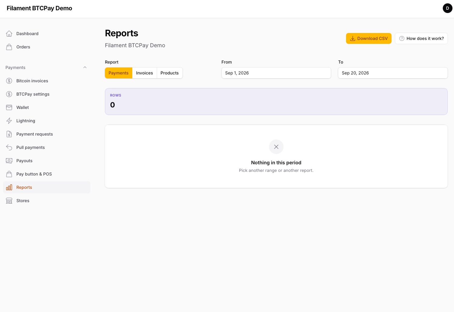
Task: Click the To date field Sep 20, 2026
Action: [393, 73]
